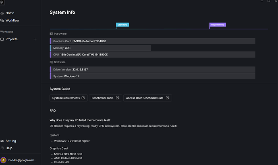
Task: Click the System Windows 11 row
Action: tap(152, 76)
